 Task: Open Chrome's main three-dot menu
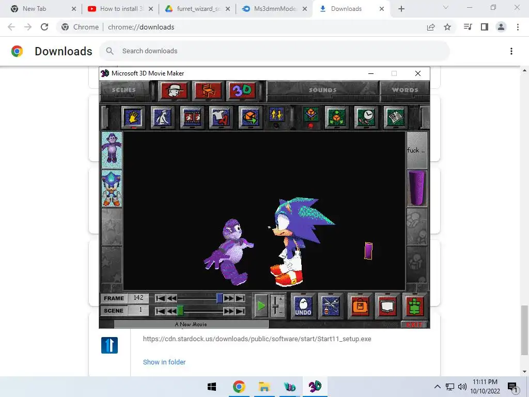(518, 27)
